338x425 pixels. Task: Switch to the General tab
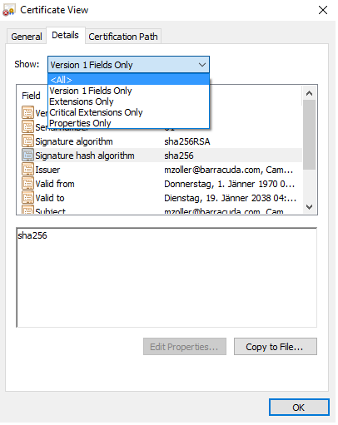tap(27, 37)
